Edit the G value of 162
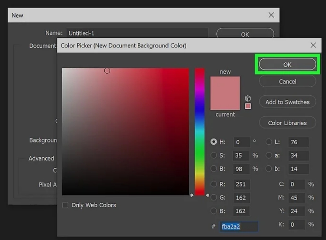 [x=242, y=198]
